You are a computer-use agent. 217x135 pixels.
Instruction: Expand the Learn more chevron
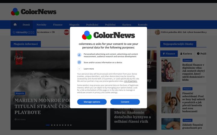pyautogui.click(x=79, y=69)
